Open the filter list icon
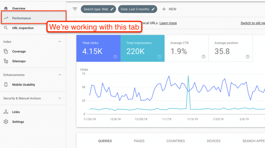Image resolution: width=265 pixels, height=148 pixels. (x=75, y=9)
